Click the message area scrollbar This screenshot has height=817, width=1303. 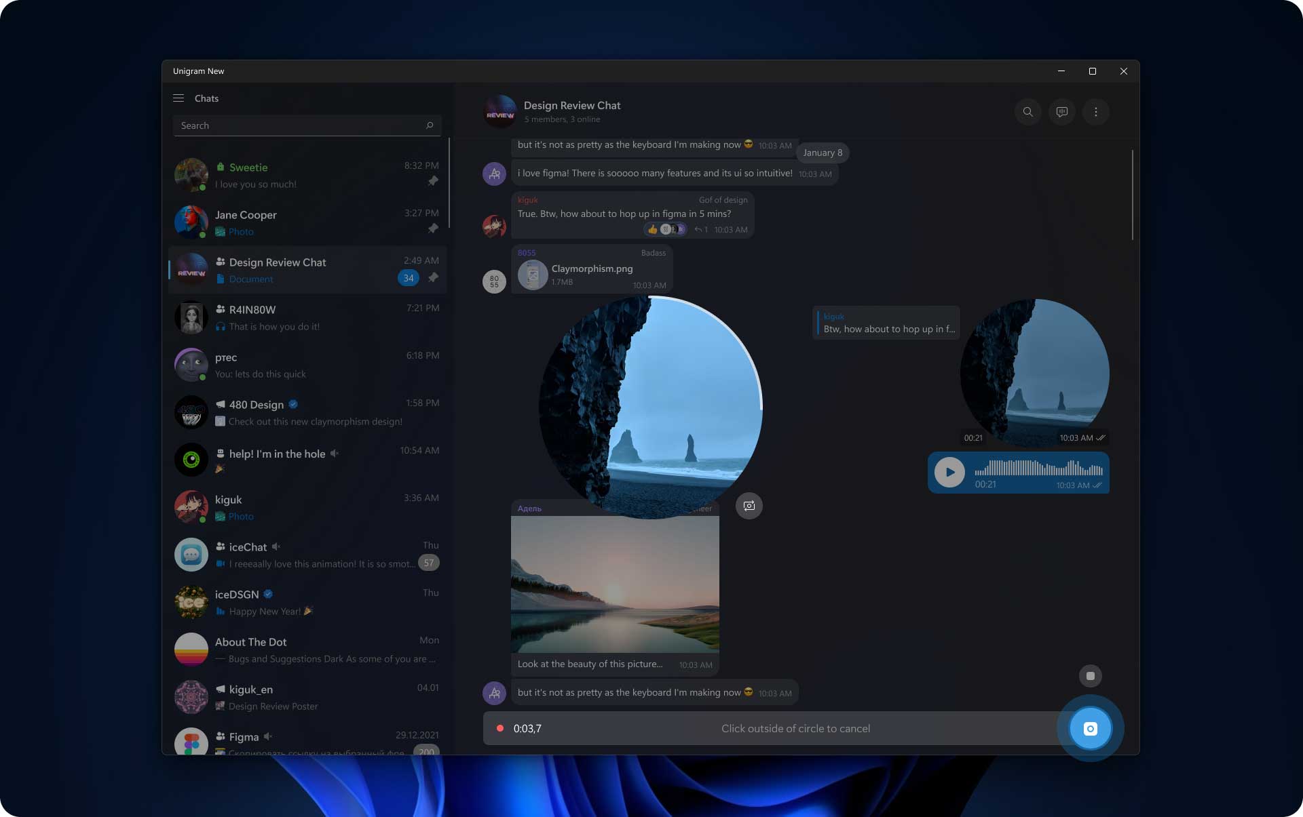(x=1132, y=195)
